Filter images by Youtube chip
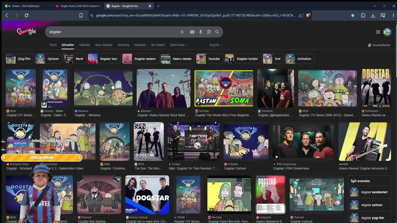 (x=209, y=59)
